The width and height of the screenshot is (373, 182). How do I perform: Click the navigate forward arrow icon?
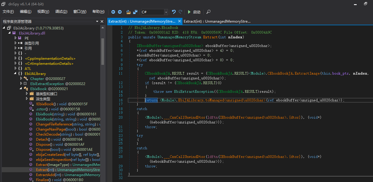119,12
